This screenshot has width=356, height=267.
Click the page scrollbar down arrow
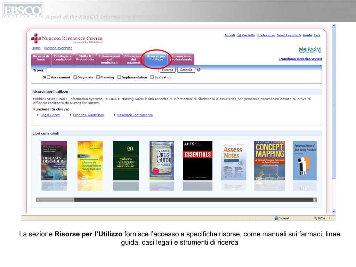(x=333, y=211)
